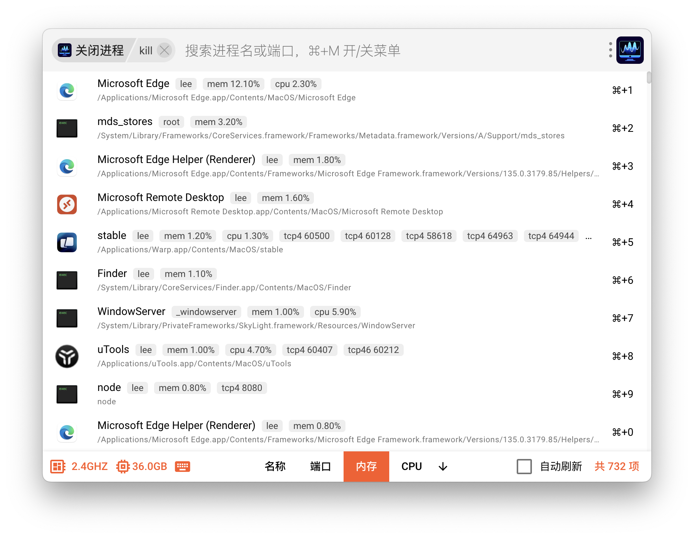Click the tcp46 60212 port tag
The image size is (694, 538).
point(373,350)
